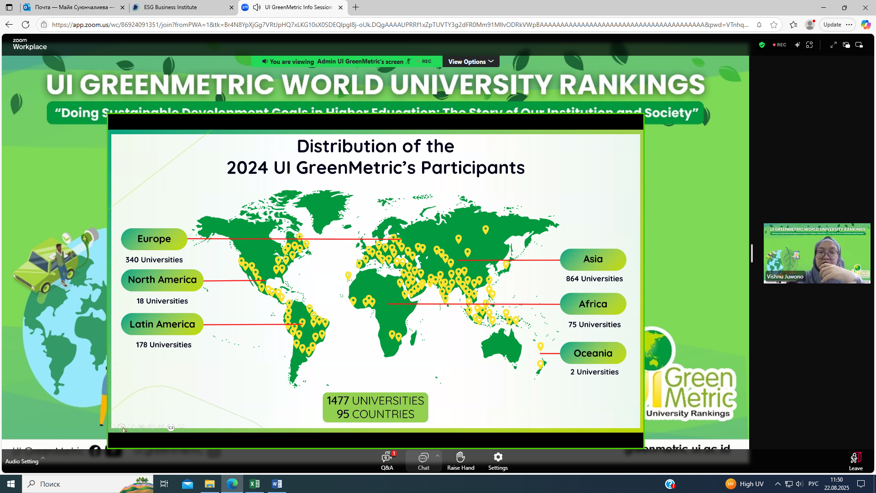The image size is (876, 493).
Task: Click the Zoom URL address bar
Action: coord(400,25)
